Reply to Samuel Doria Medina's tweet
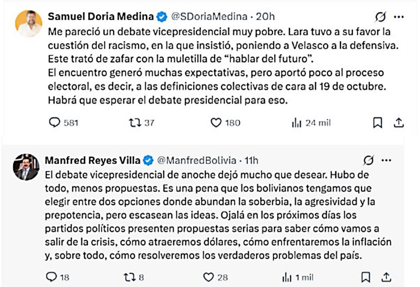This screenshot has height=287, width=420. point(55,123)
